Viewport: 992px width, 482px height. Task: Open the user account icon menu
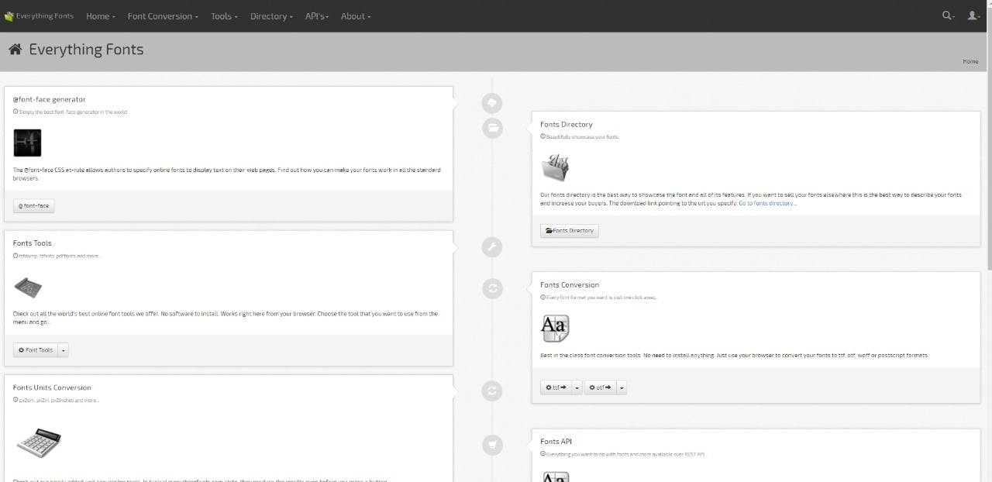tap(973, 15)
